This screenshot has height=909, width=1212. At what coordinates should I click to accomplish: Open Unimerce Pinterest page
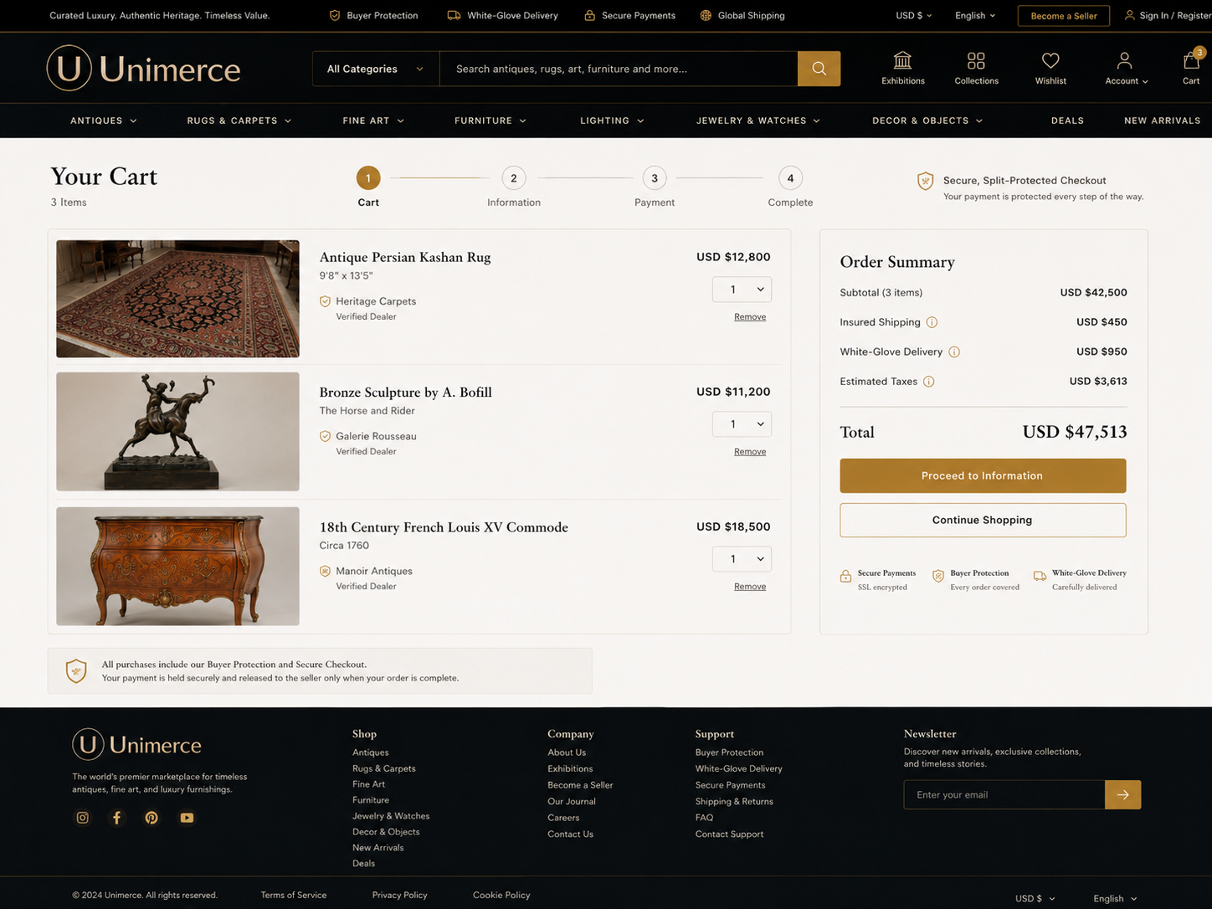click(x=151, y=818)
